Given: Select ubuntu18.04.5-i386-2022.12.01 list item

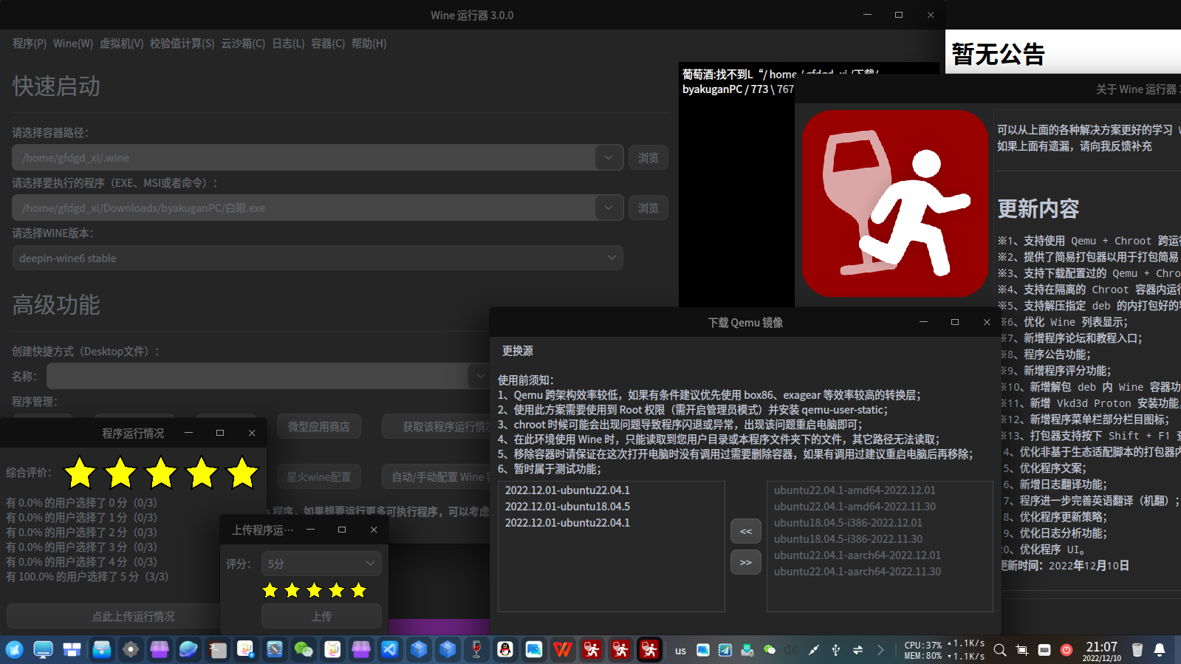Looking at the screenshot, I should 879,522.
